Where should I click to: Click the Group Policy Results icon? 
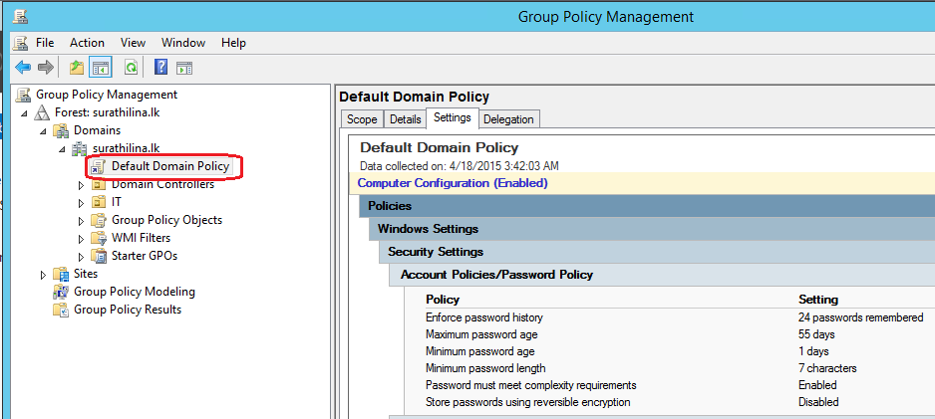pyautogui.click(x=61, y=310)
